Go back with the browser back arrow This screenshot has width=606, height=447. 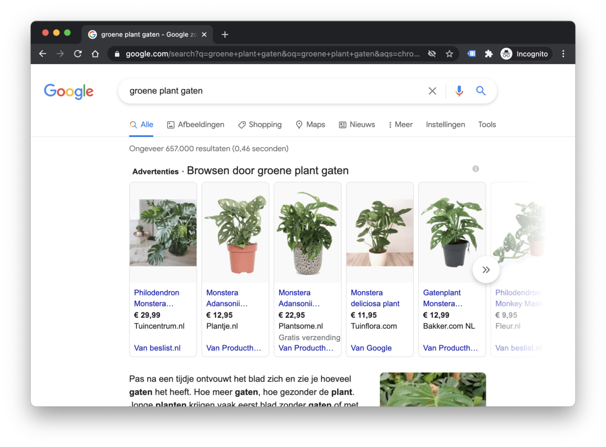click(43, 54)
